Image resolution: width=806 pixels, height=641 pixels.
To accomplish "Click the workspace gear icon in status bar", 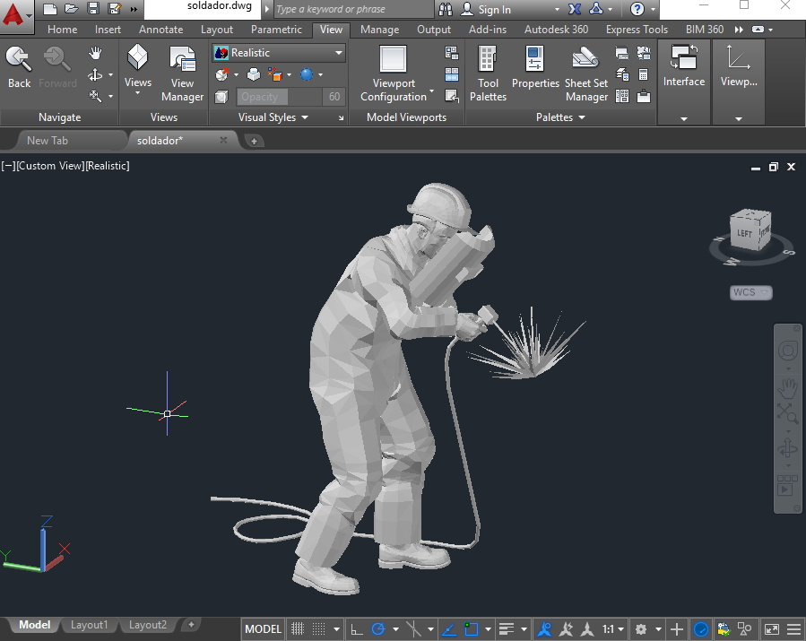I will [x=642, y=628].
